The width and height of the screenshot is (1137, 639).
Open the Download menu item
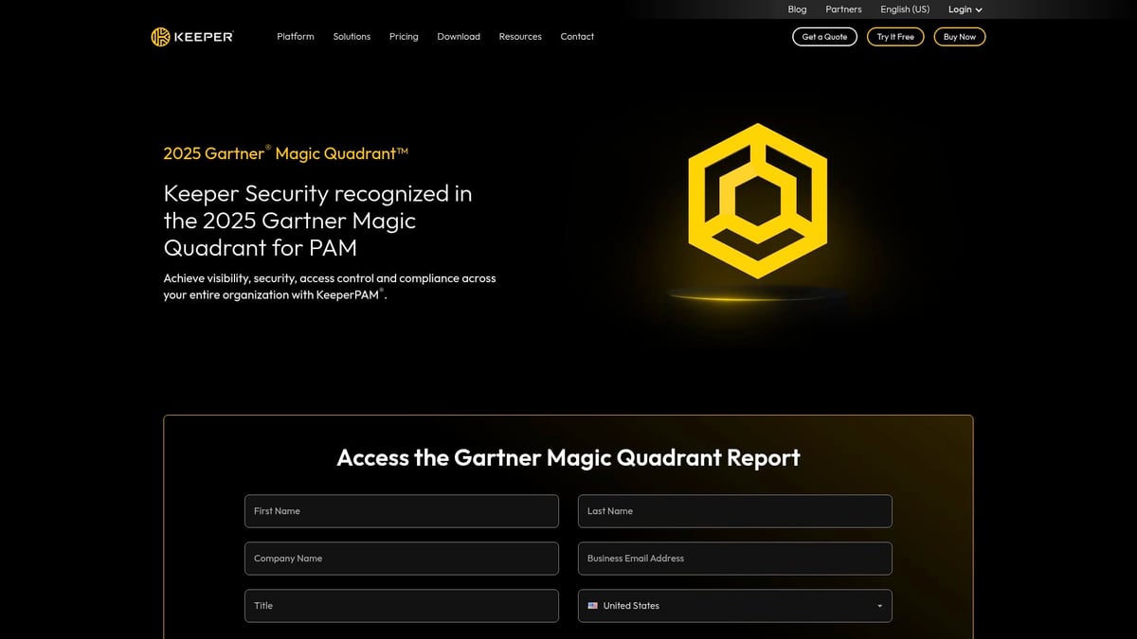[459, 37]
